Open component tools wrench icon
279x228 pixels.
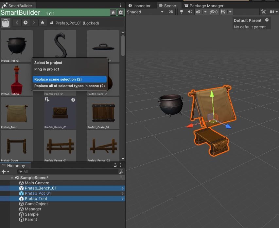click(264, 12)
